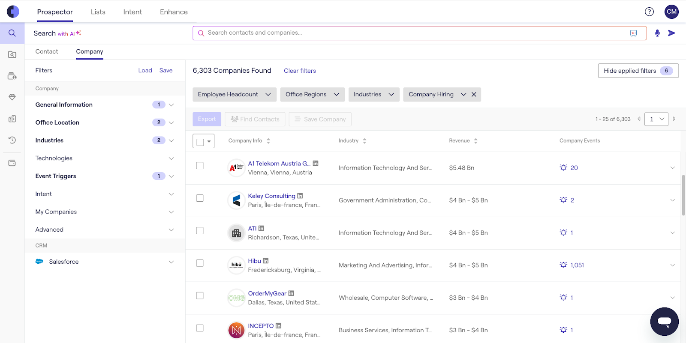Open the LinkedIn icon next to Keley Consulting
This screenshot has width=686, height=343.
point(300,196)
